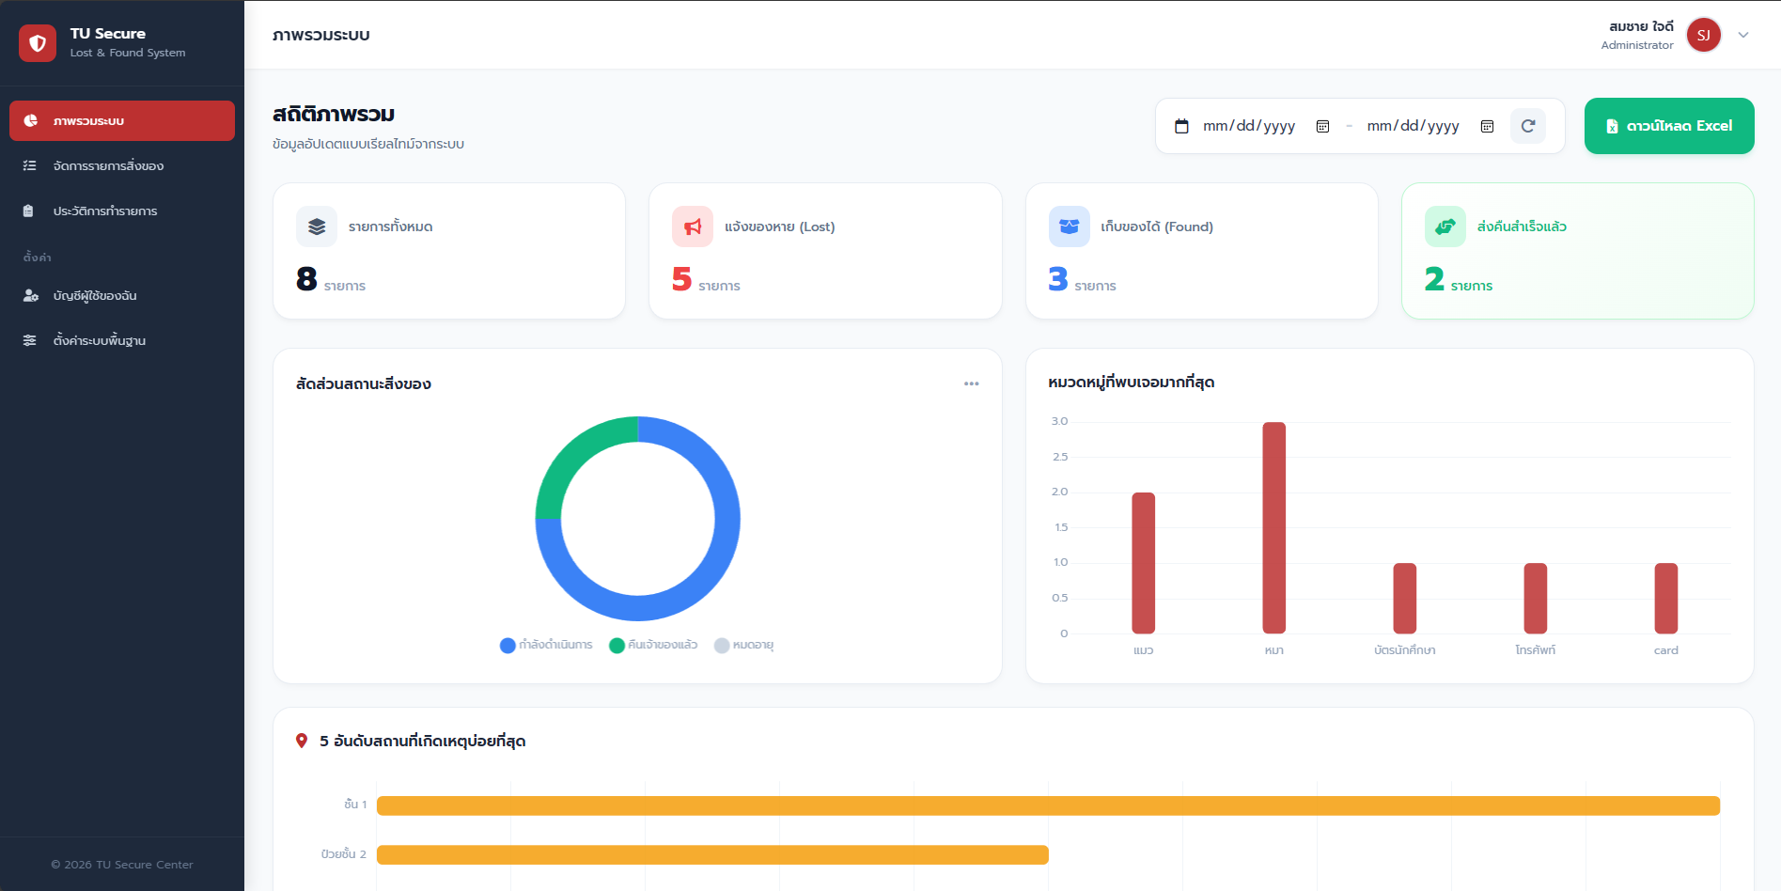Viewport: 1781px width, 891px height.
Task: Click the returned handshake icon
Action: pos(1445,227)
